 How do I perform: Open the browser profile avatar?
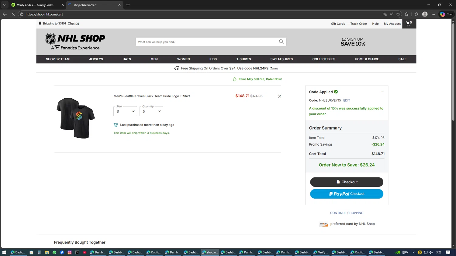[x=425, y=14]
